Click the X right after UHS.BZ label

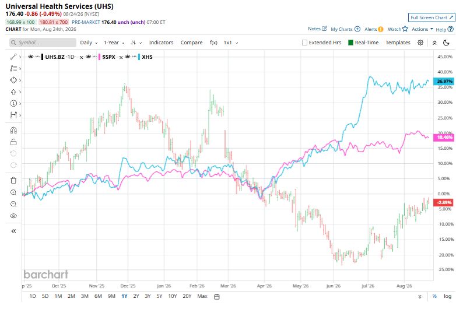point(82,57)
